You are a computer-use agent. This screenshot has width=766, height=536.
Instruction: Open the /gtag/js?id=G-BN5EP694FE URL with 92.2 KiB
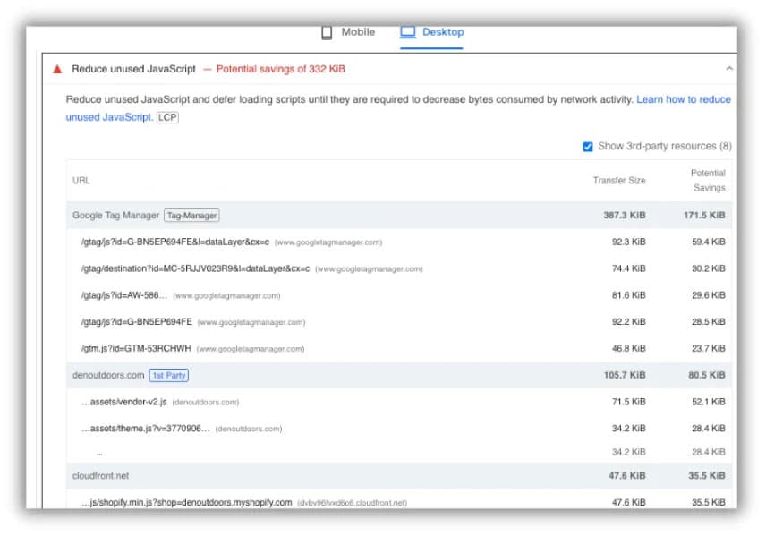[x=137, y=322]
